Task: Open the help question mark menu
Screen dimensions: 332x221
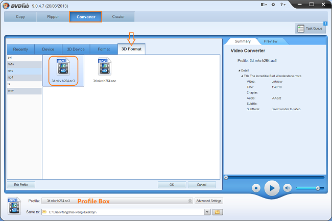Action: (x=282, y=5)
